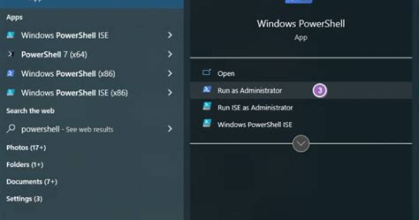Click the Windows PowerShell ISE app icon
The image size is (419, 220).
tap(11, 35)
